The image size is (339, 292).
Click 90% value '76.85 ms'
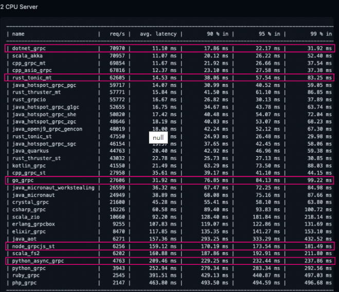click(216, 180)
